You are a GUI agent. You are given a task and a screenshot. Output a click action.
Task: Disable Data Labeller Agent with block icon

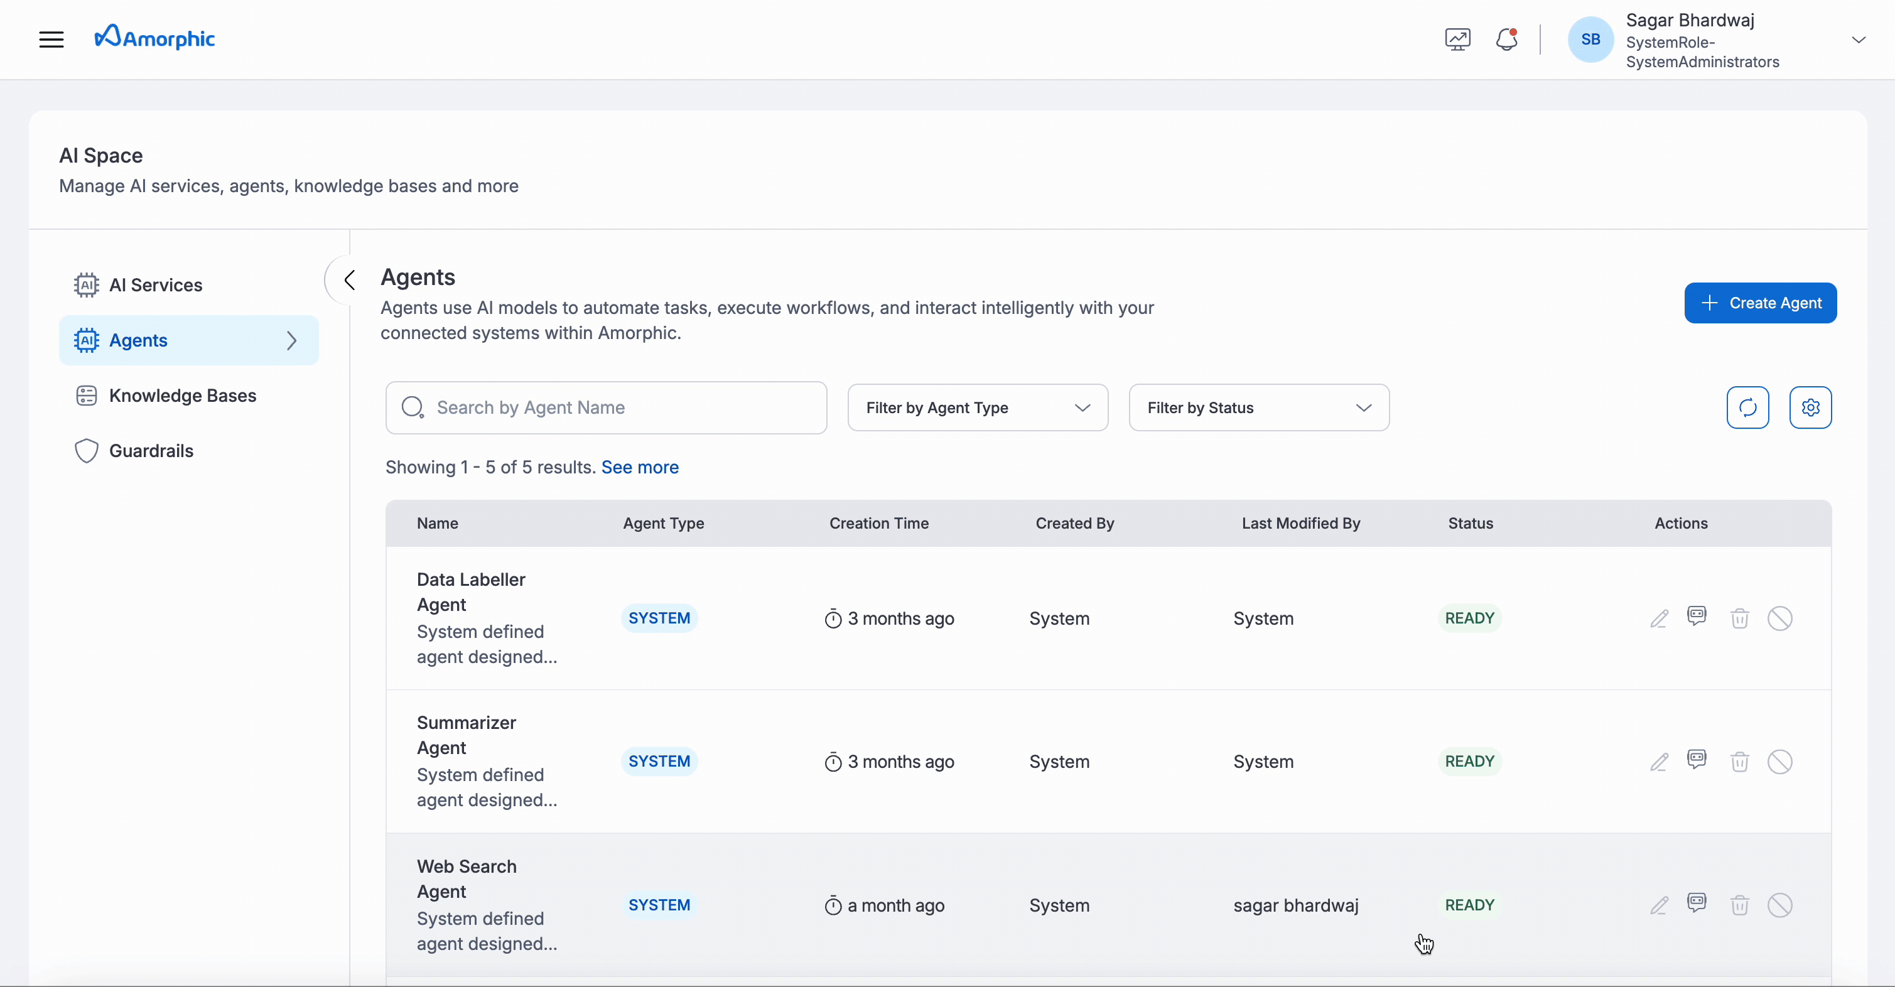[x=1780, y=618]
